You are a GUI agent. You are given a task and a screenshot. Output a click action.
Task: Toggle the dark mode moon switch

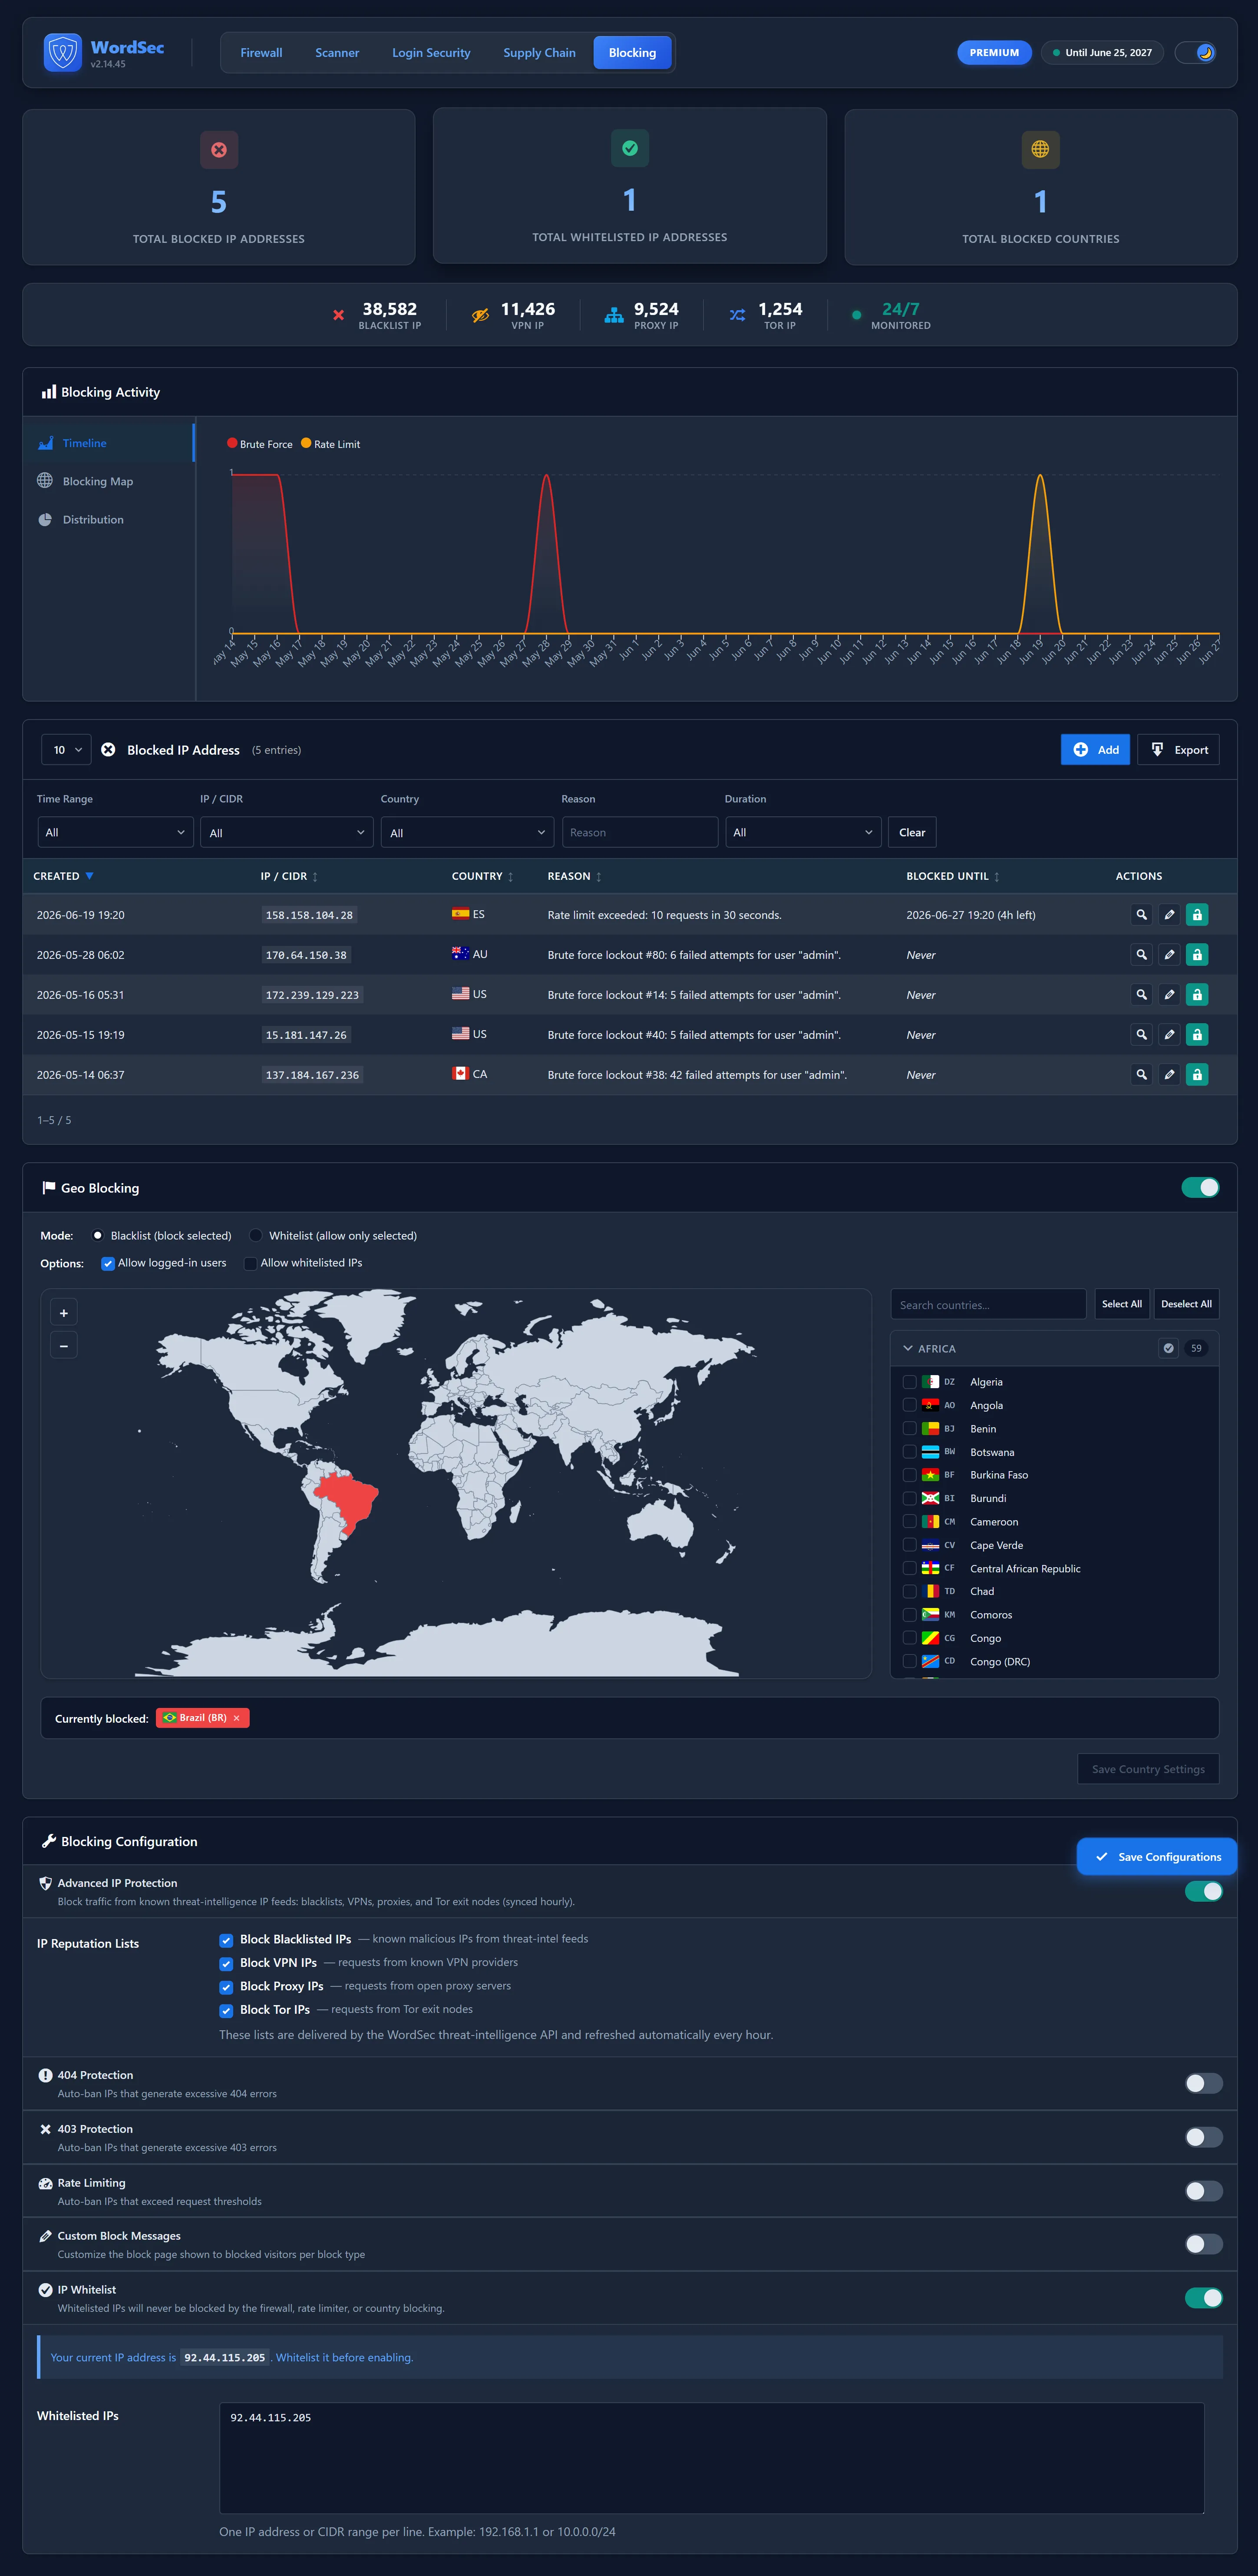(1195, 53)
